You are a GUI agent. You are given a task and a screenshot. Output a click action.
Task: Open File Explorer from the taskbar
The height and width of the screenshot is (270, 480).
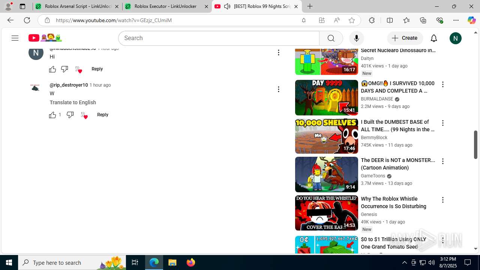click(x=172, y=262)
